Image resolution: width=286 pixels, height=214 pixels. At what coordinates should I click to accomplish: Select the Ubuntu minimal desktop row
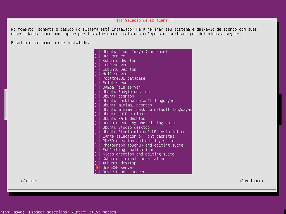143,105
